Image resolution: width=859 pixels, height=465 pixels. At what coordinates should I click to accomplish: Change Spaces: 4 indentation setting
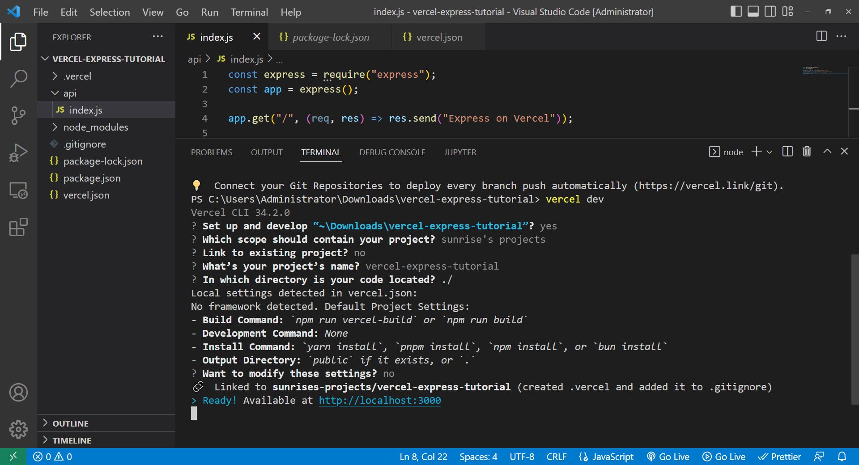pyautogui.click(x=478, y=457)
